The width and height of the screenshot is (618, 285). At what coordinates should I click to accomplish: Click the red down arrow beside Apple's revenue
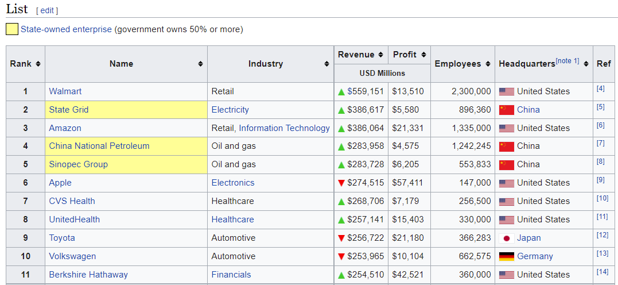(x=341, y=183)
